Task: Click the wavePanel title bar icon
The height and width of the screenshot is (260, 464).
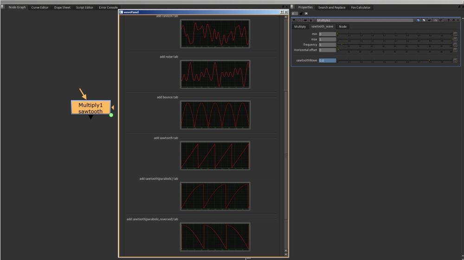Action: [x=121, y=12]
